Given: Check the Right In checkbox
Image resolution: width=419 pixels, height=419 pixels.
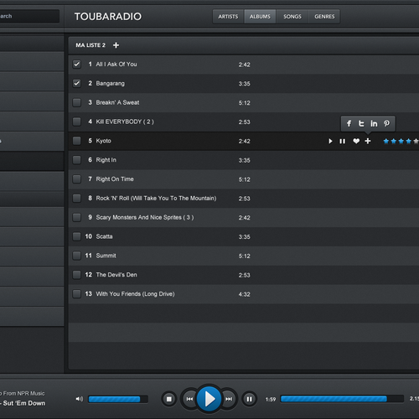Looking at the screenshot, I should (76, 160).
